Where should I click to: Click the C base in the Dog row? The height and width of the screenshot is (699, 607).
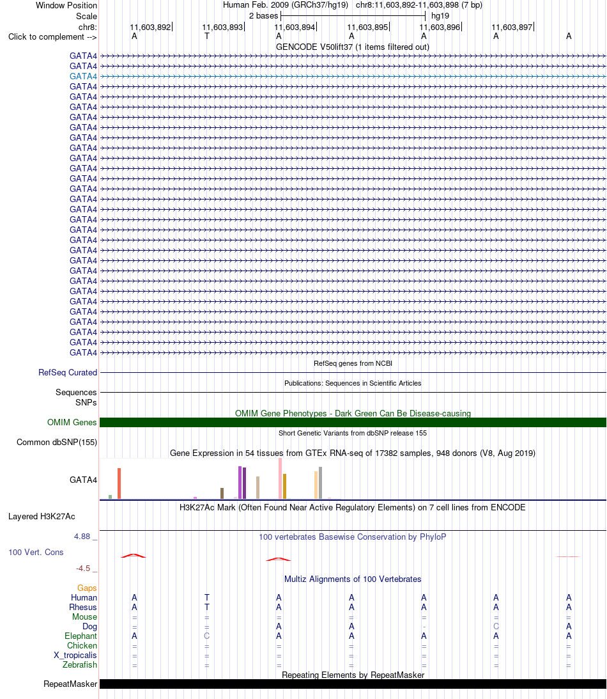coord(496,626)
